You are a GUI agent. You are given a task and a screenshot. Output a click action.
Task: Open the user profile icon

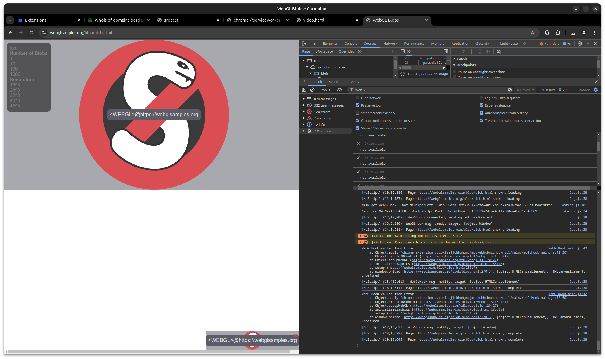point(584,33)
